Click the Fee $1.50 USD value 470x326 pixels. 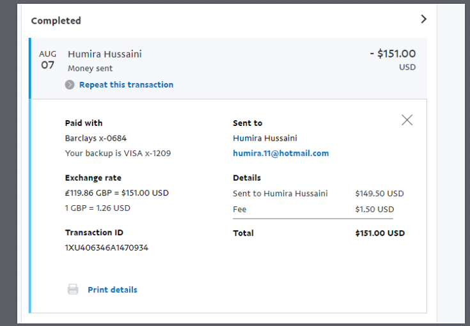click(375, 209)
